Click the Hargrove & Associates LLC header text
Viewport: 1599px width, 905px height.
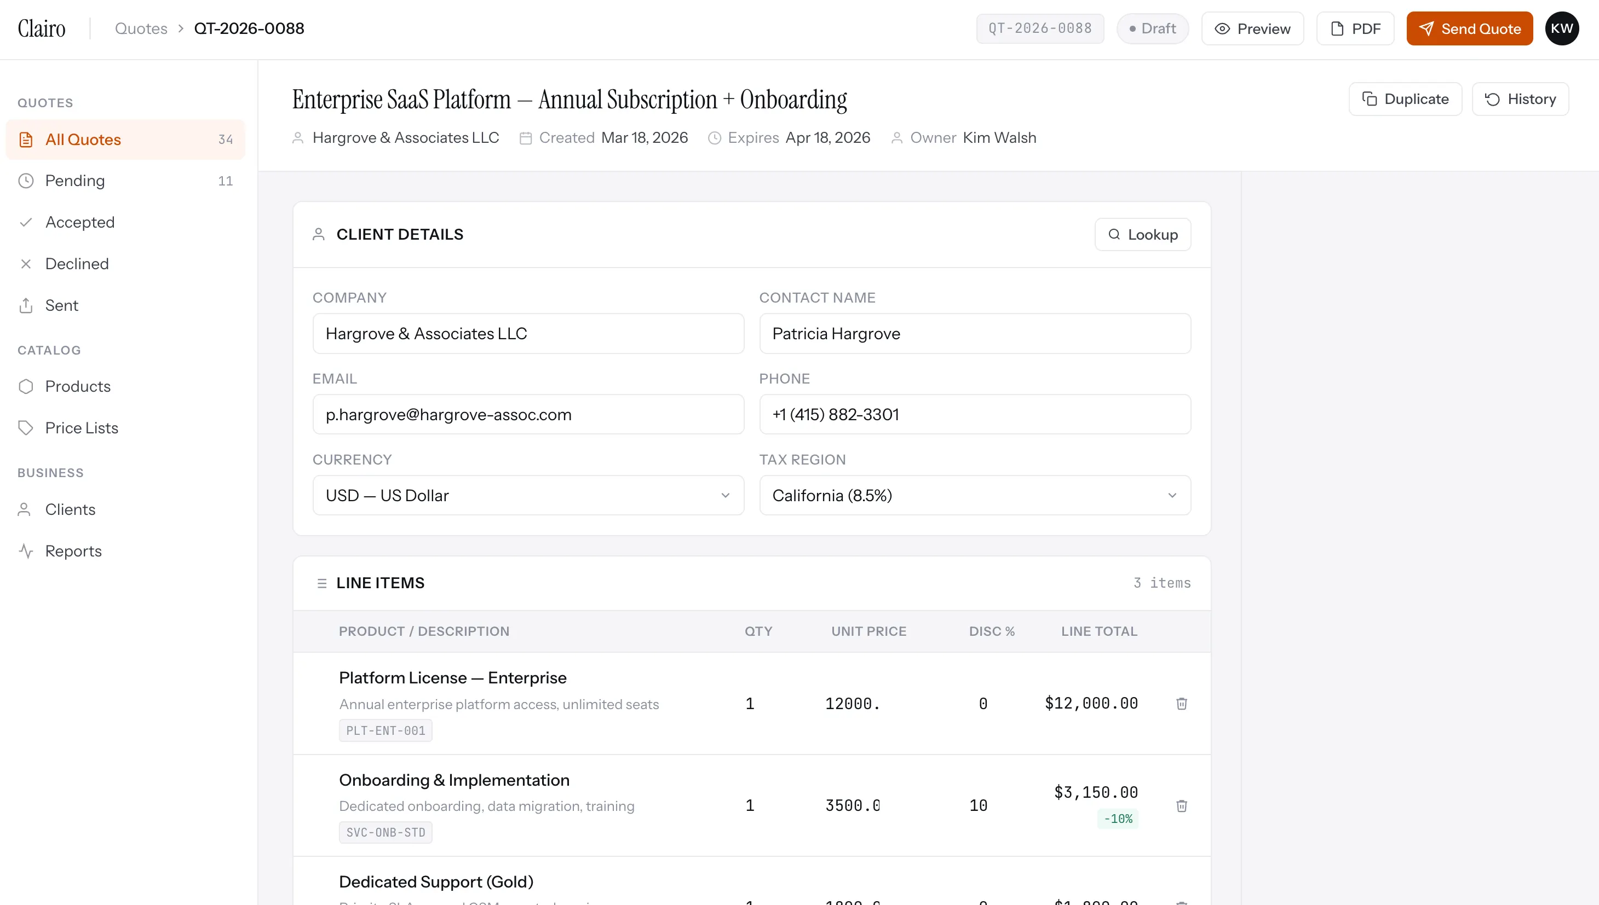click(x=406, y=138)
